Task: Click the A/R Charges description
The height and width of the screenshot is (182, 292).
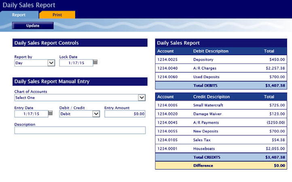Action: pos(205,68)
